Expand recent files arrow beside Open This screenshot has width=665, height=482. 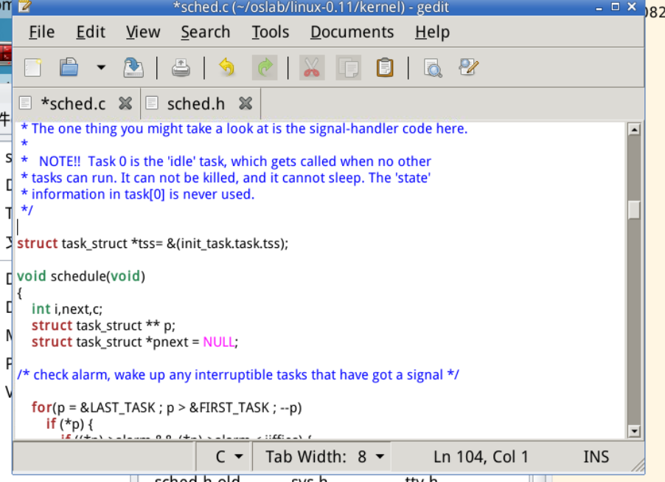coord(101,68)
